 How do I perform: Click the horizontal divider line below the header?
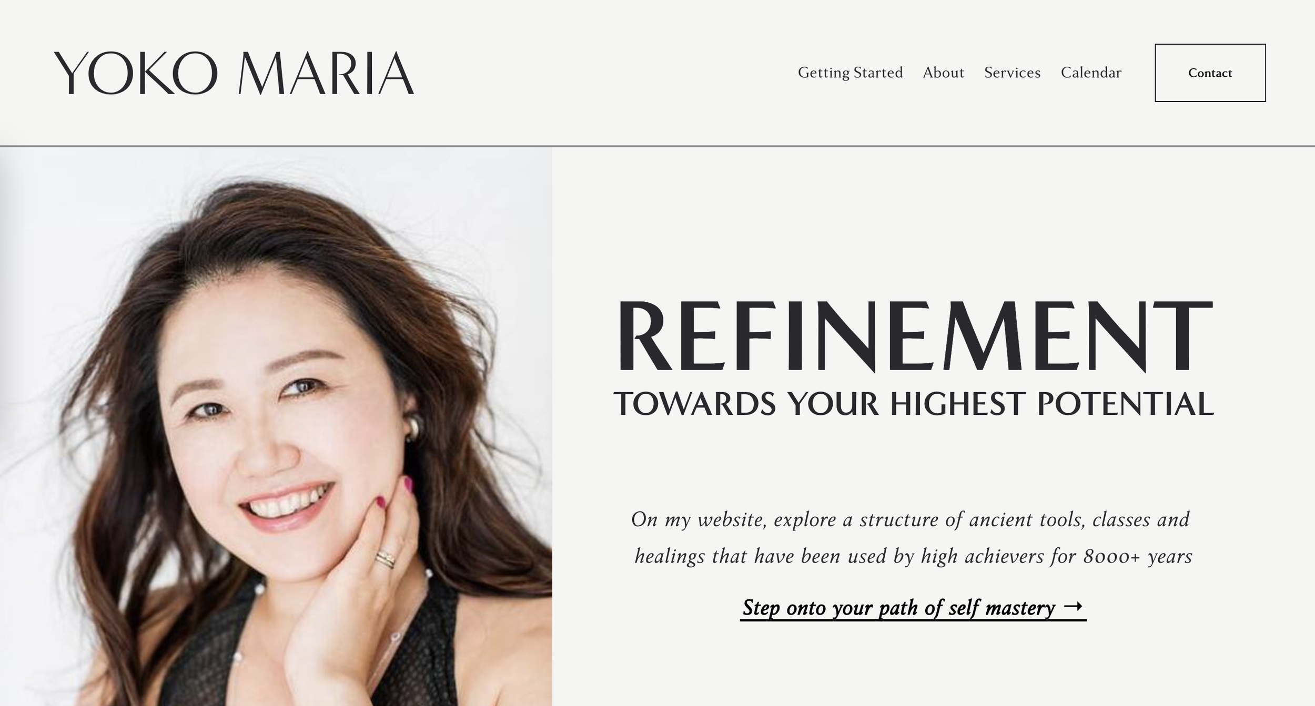click(657, 146)
